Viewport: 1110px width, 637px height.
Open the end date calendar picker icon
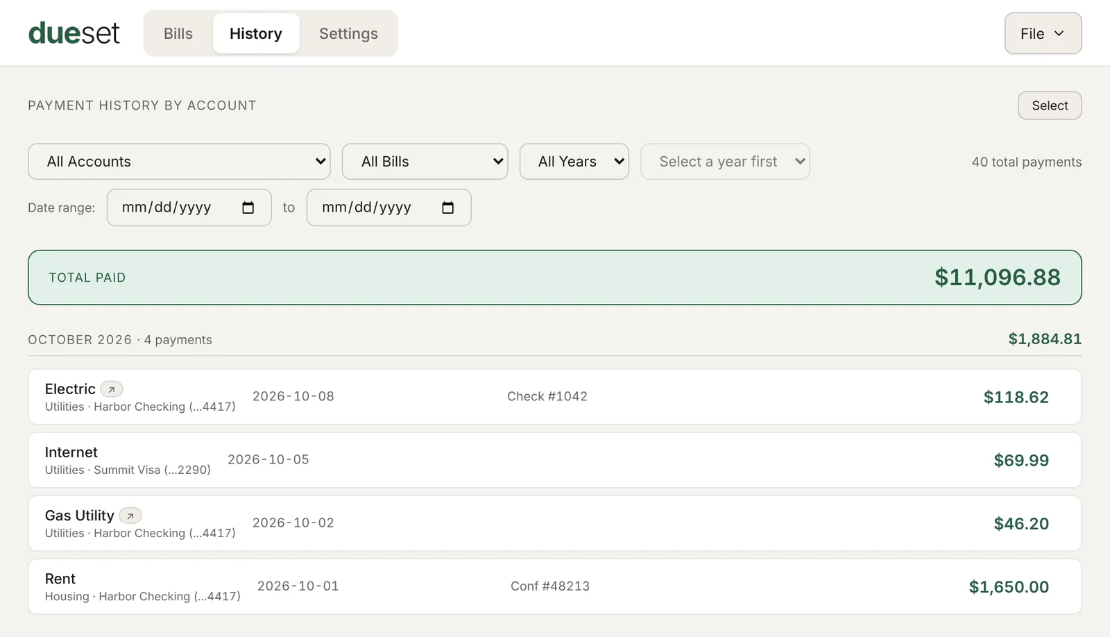[x=448, y=207]
